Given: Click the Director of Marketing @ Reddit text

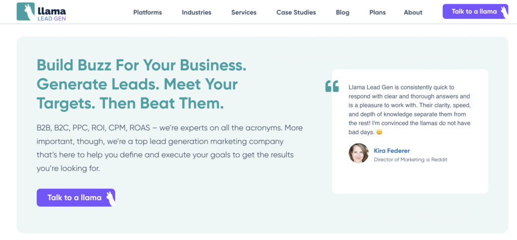Looking at the screenshot, I should coord(410,160).
